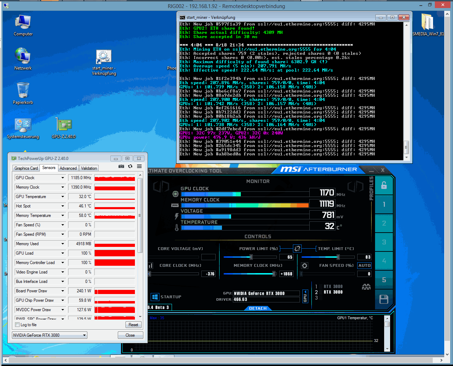Toggle power and temp limit link icon
453x366 pixels.
297,249
